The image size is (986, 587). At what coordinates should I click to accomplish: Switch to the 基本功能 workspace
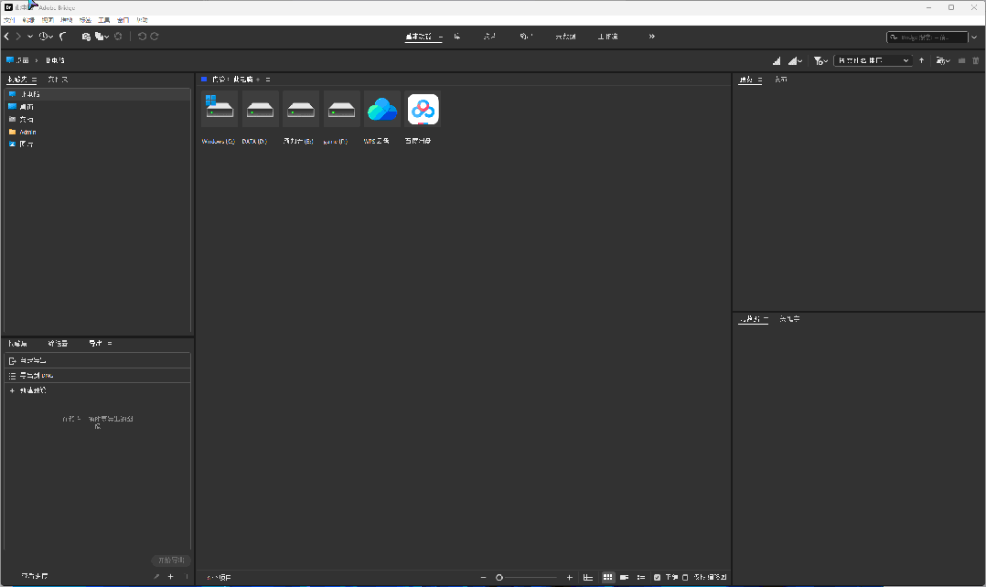[x=419, y=37]
